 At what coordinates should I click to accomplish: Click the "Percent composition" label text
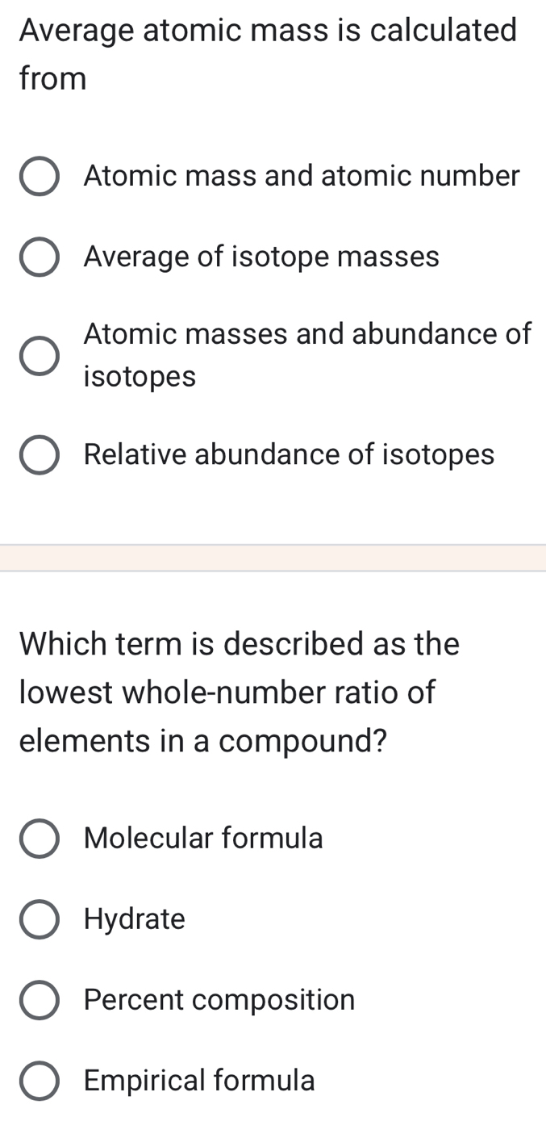(x=219, y=999)
